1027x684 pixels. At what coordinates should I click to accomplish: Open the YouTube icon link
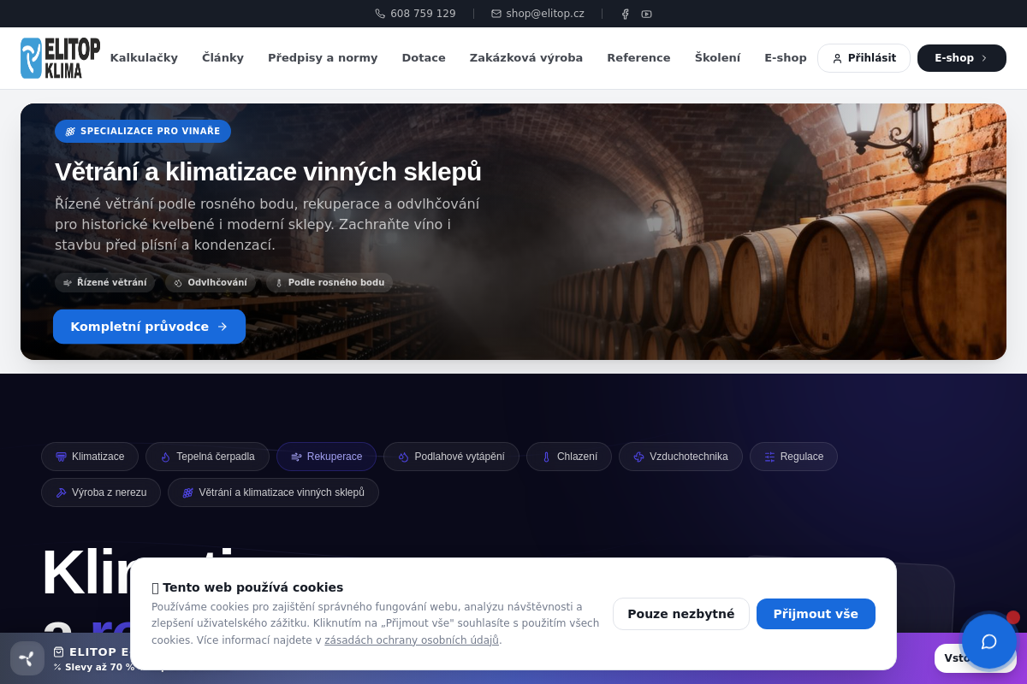[647, 14]
